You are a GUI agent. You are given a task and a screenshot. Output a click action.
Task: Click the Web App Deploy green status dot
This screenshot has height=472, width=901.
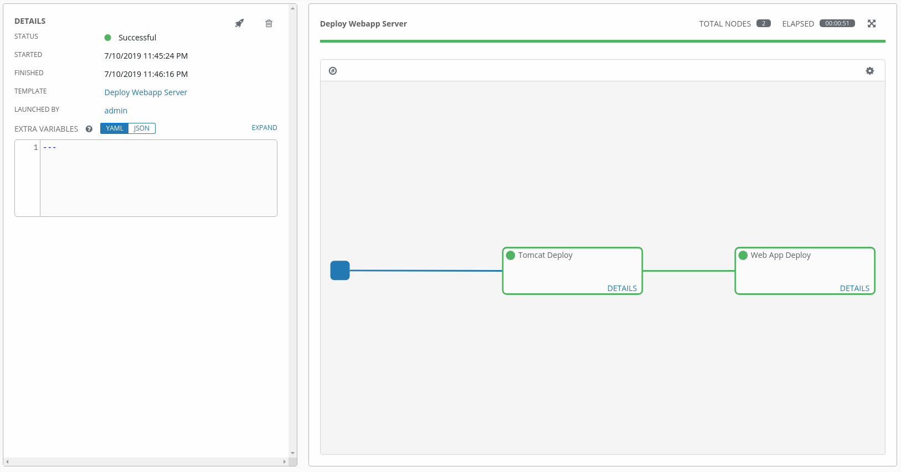743,255
